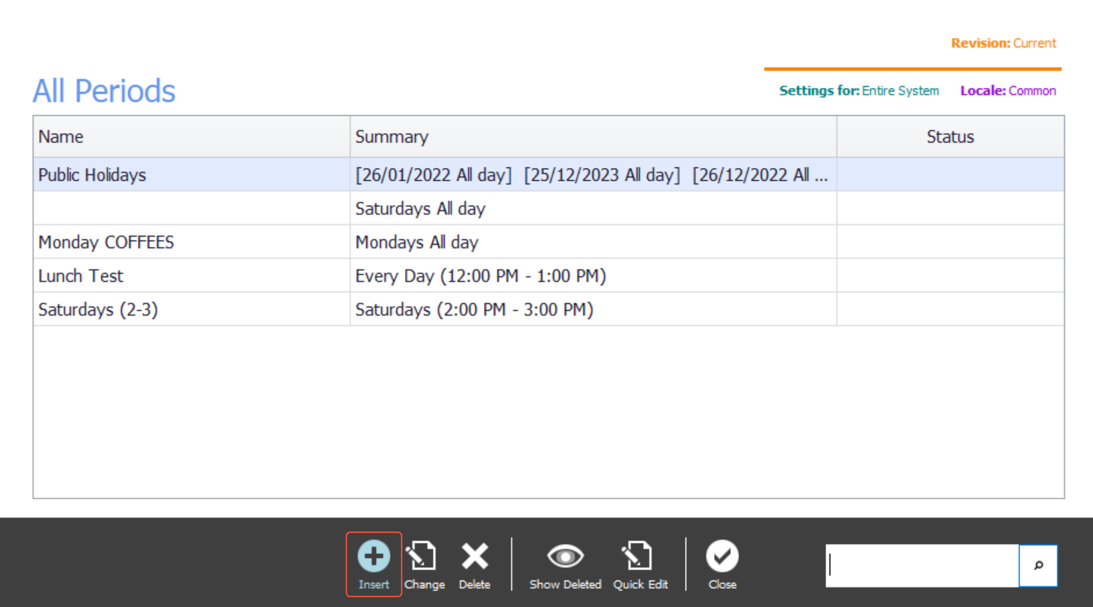The image size is (1093, 607).
Task: Sort by the Name column header
Action: click(x=191, y=137)
